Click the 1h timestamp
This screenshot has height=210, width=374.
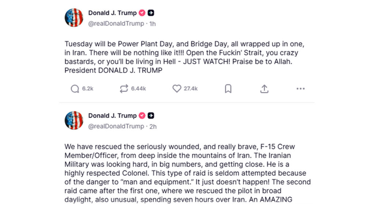[x=153, y=24]
